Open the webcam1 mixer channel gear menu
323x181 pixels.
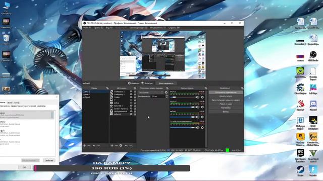click(202, 117)
